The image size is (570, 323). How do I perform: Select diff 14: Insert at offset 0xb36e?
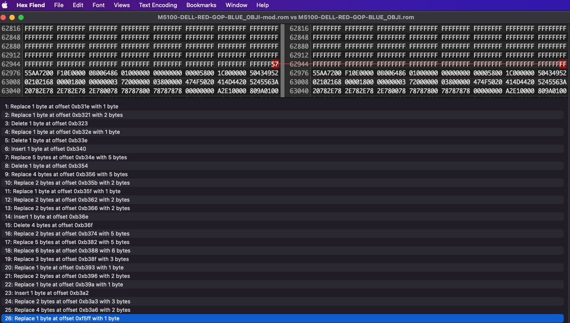point(282,217)
